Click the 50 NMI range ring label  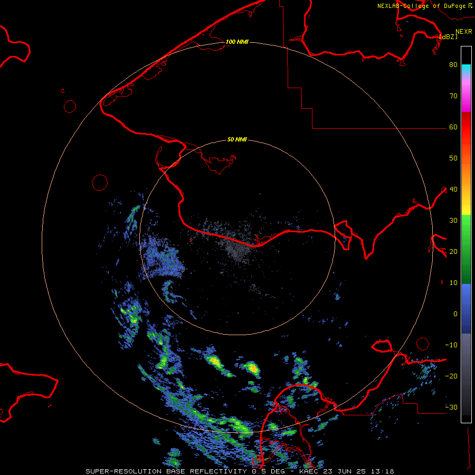pyautogui.click(x=237, y=139)
